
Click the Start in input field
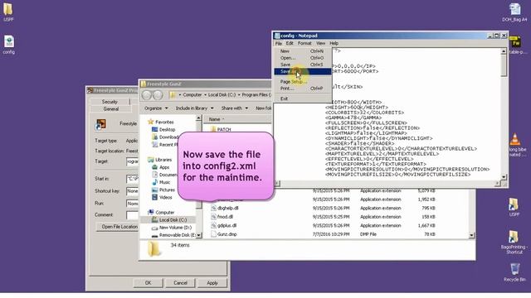pyautogui.click(x=133, y=179)
